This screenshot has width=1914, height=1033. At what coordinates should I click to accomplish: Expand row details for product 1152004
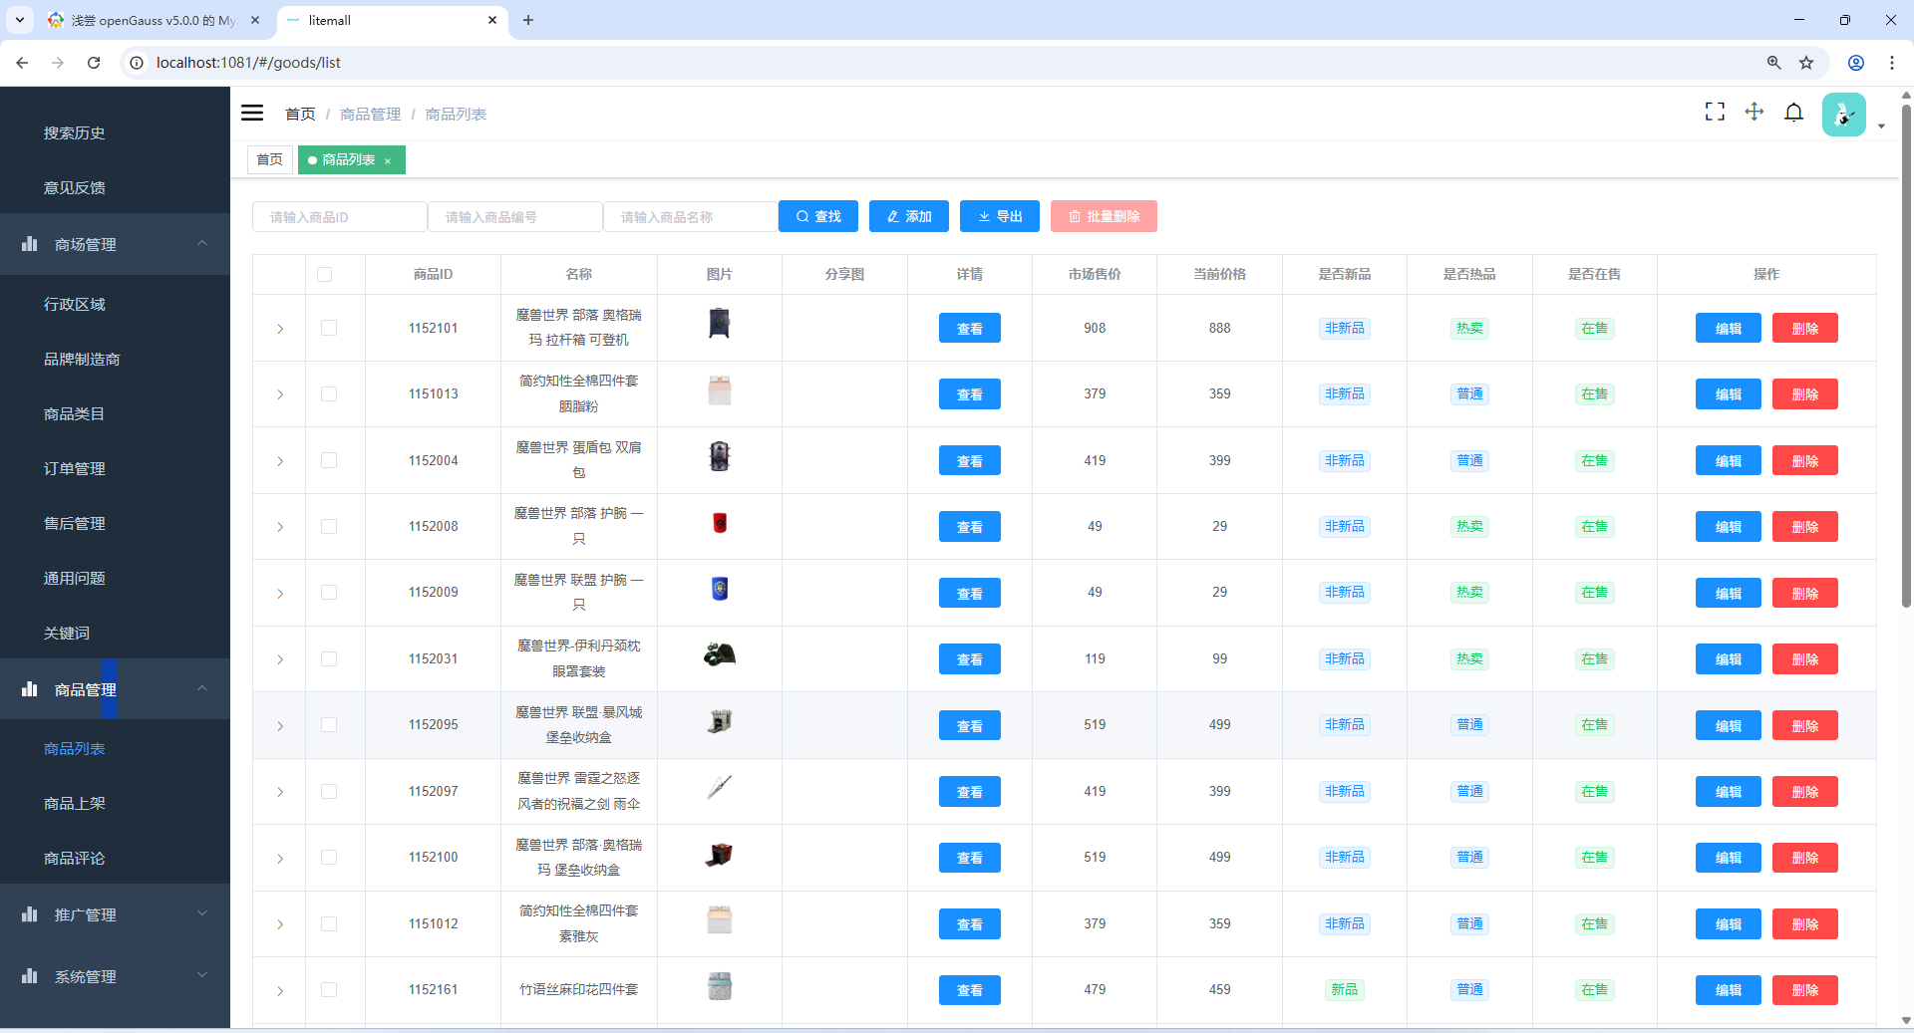pos(280,461)
